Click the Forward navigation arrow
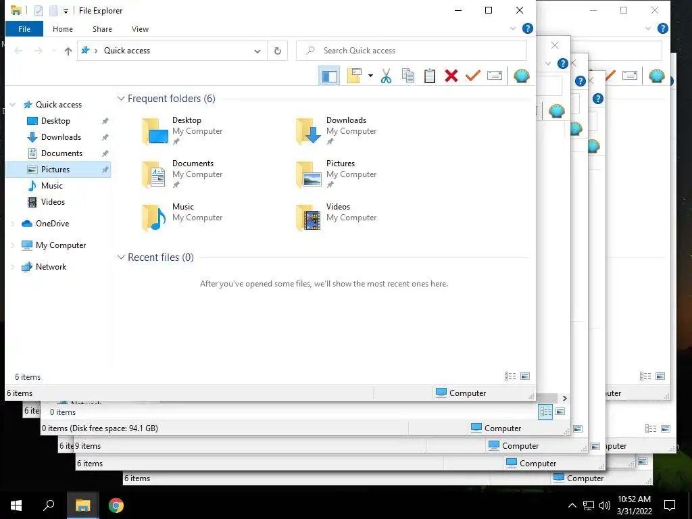This screenshot has width=692, height=519. tap(39, 51)
